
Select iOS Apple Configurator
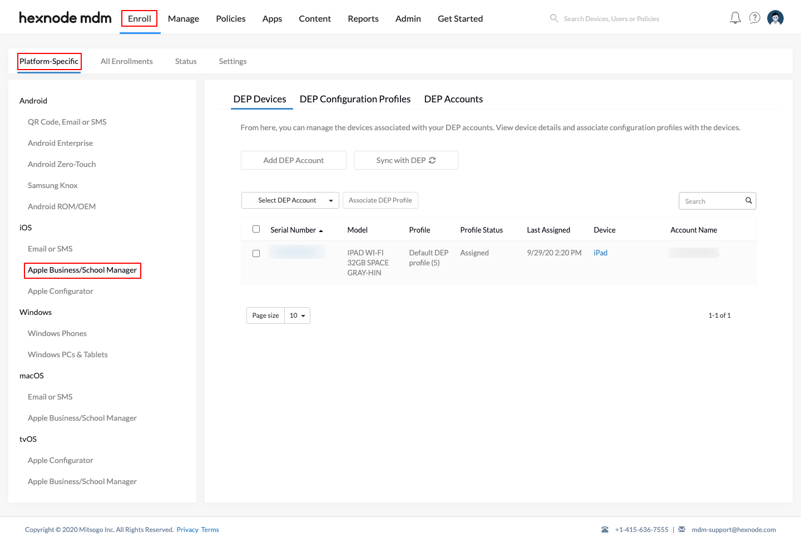point(61,291)
